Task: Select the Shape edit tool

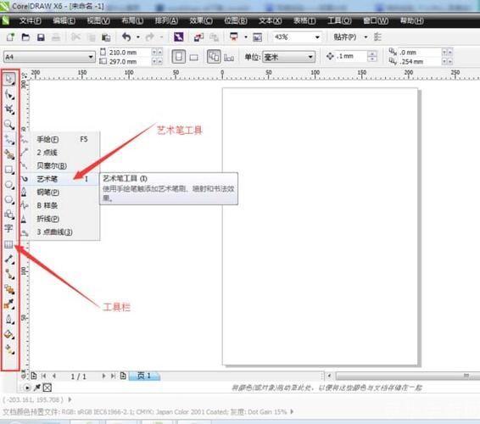Action: (9, 94)
